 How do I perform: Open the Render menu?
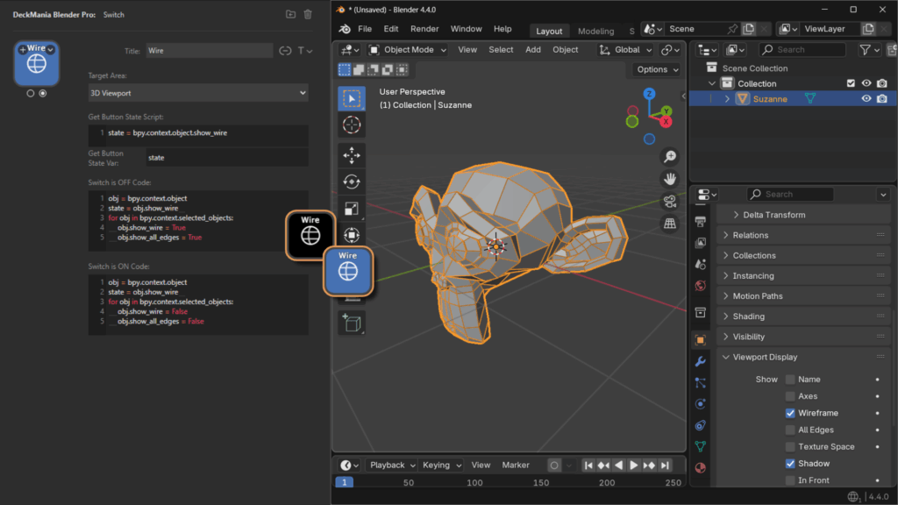pyautogui.click(x=424, y=29)
